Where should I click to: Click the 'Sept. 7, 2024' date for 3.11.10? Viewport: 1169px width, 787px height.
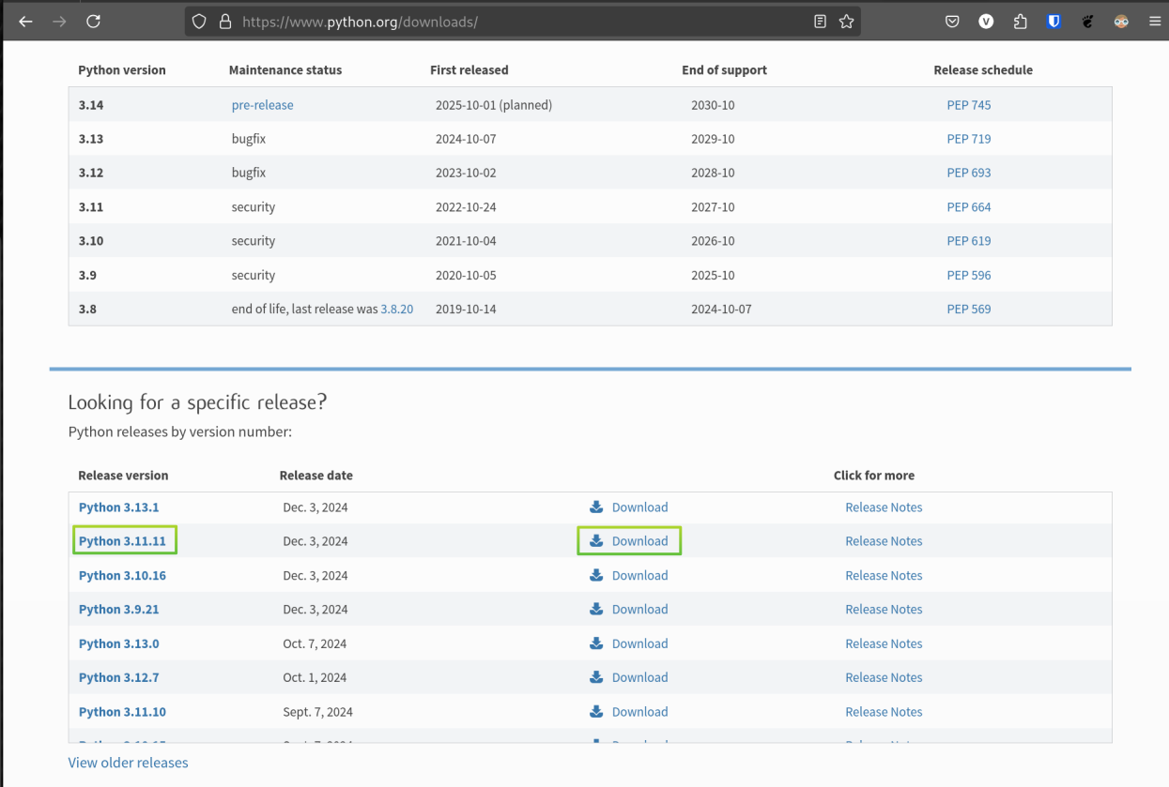(318, 712)
